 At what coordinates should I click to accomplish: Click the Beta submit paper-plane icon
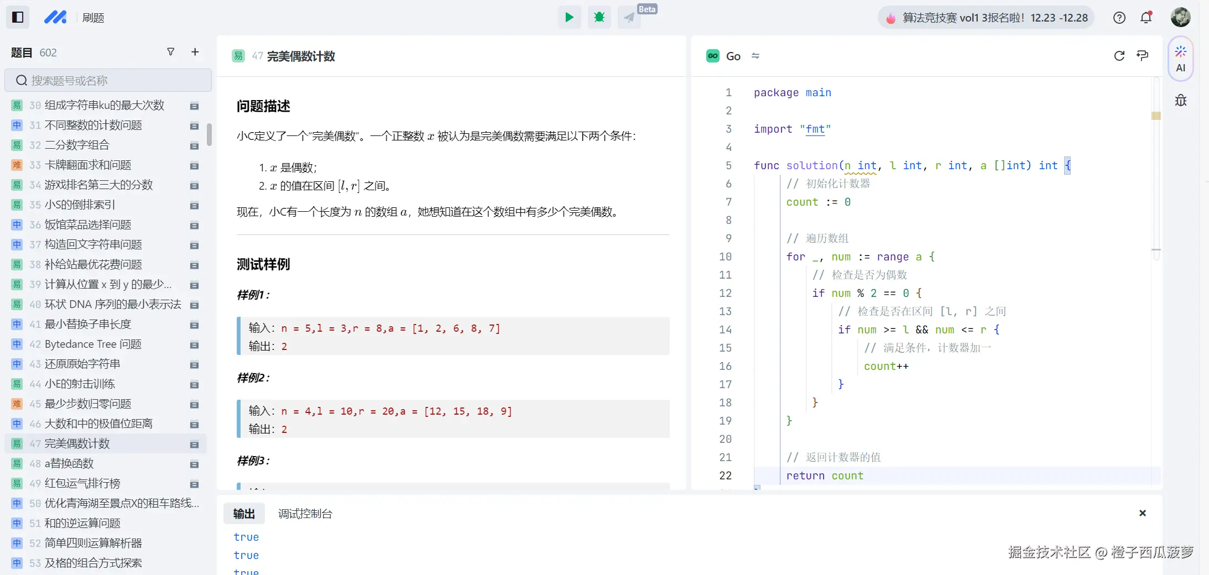[629, 17]
